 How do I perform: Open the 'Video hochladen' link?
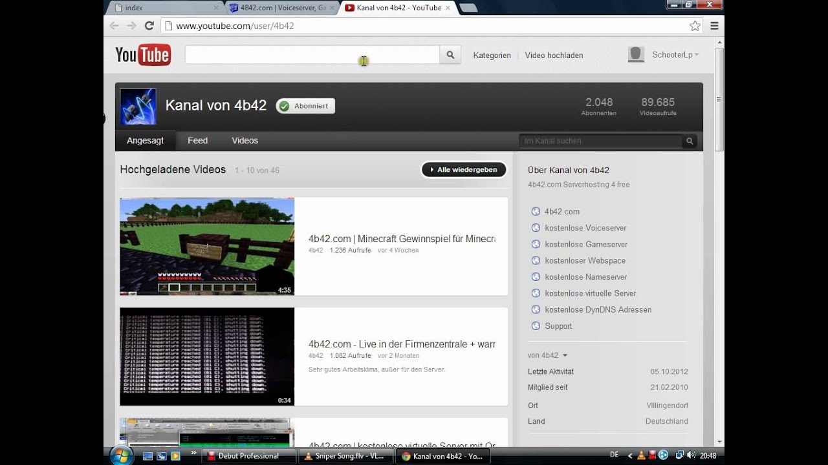pyautogui.click(x=554, y=56)
